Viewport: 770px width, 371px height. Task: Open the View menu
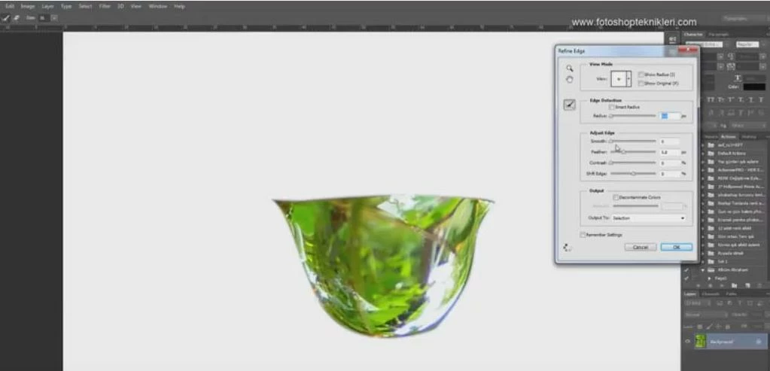click(x=136, y=6)
